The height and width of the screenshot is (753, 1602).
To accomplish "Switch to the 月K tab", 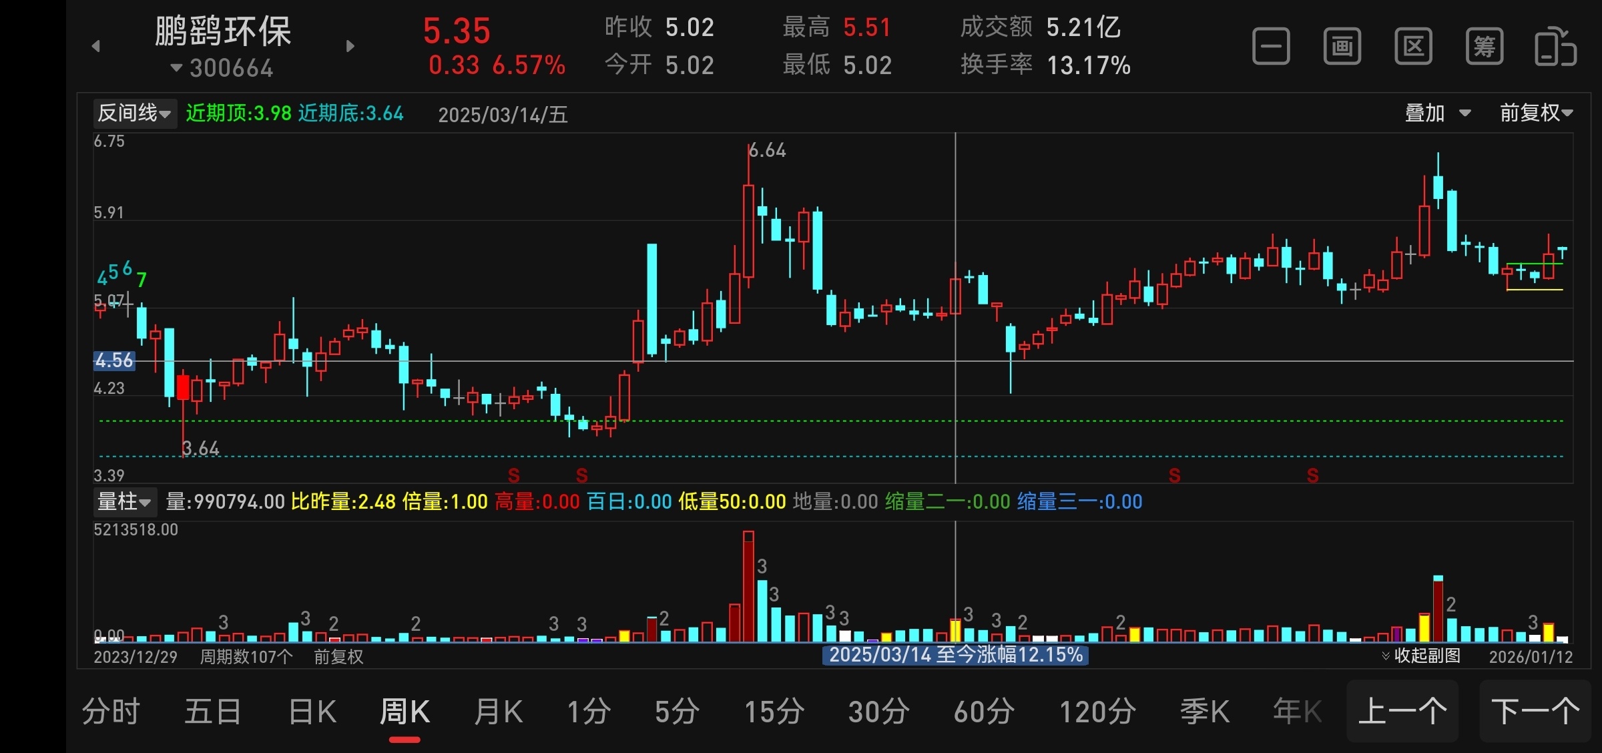I will 498,712.
